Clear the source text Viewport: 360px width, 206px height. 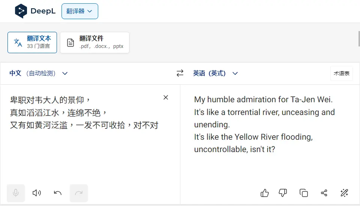pyautogui.click(x=166, y=97)
